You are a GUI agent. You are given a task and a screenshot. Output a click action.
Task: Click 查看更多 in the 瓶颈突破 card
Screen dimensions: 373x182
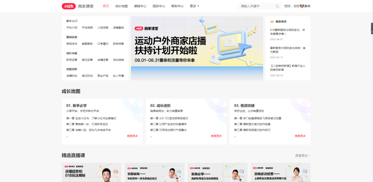[300, 136]
